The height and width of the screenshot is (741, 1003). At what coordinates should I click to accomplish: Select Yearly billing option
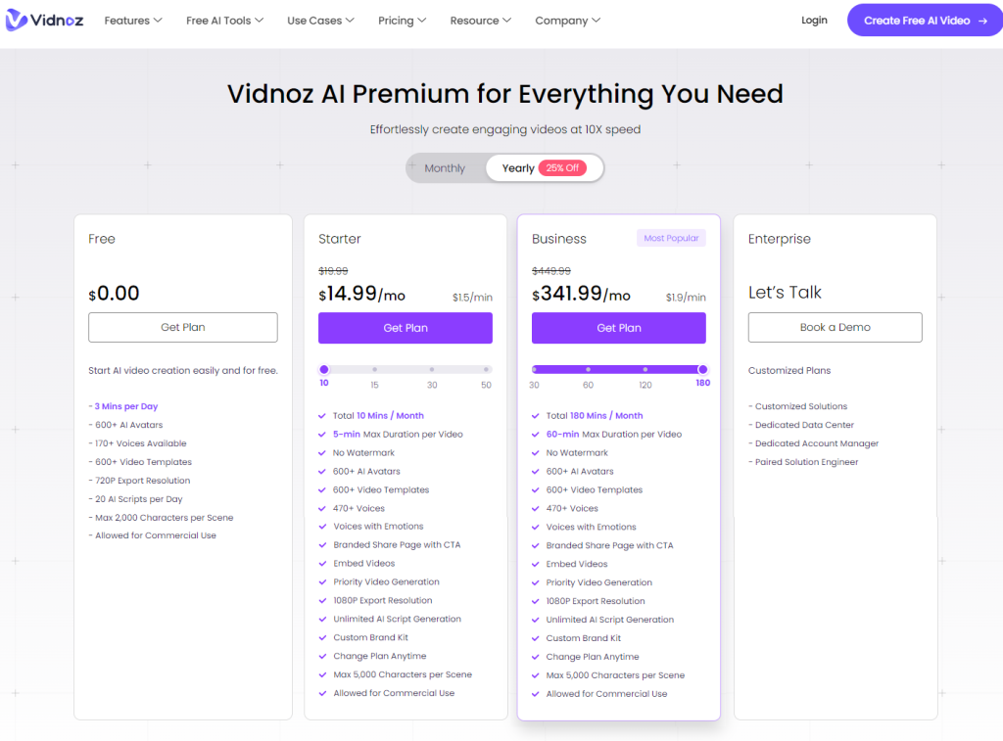[518, 168]
